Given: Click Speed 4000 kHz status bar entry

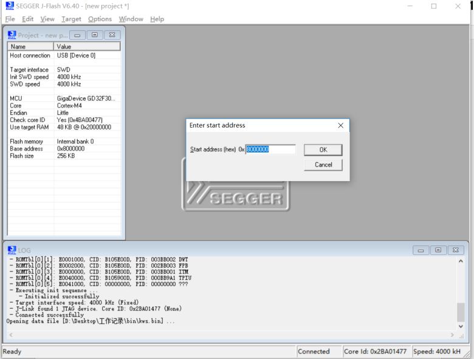Looking at the screenshot, I should pyautogui.click(x=437, y=352).
